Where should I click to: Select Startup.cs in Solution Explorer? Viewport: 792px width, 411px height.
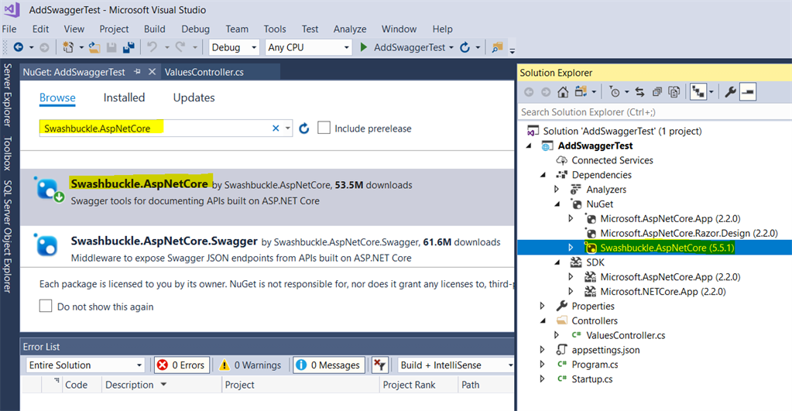[x=591, y=379]
